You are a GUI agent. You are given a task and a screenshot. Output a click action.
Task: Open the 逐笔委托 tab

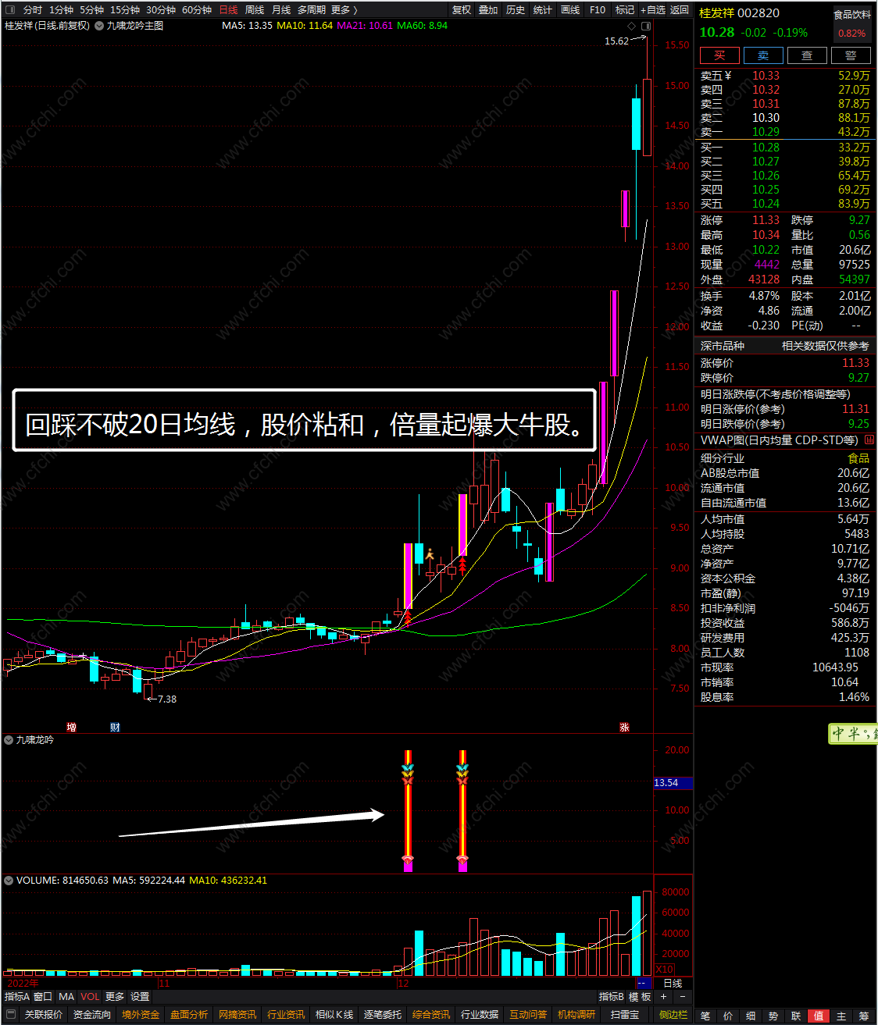tap(383, 1015)
